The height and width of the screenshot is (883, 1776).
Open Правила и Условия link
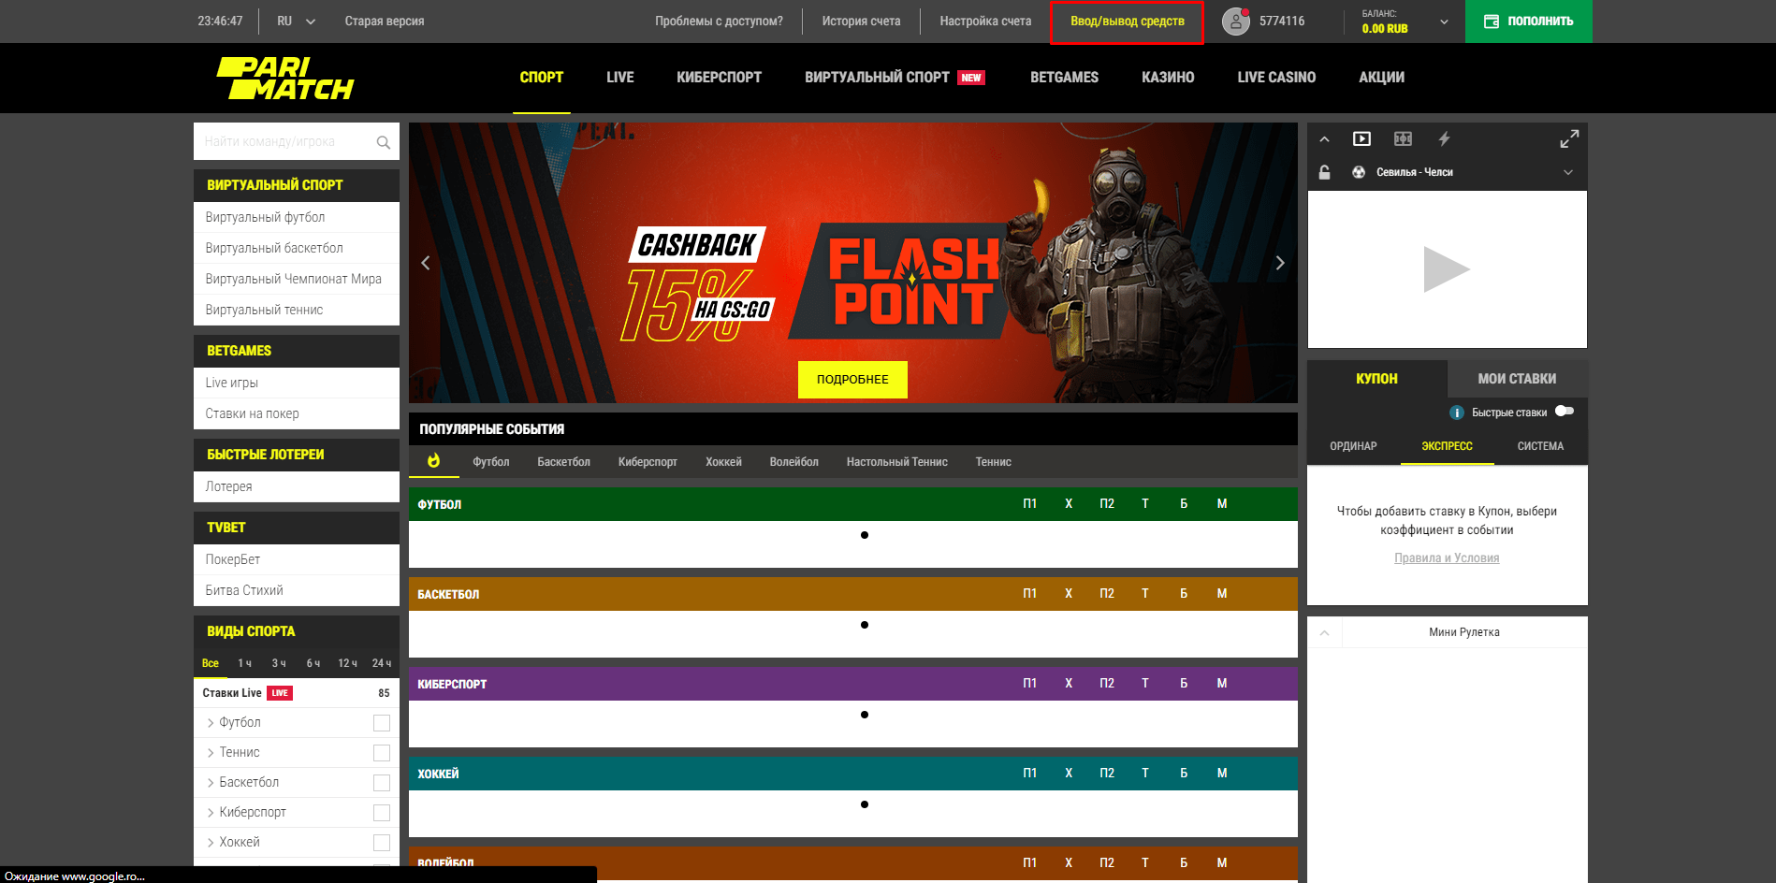pyautogui.click(x=1447, y=558)
